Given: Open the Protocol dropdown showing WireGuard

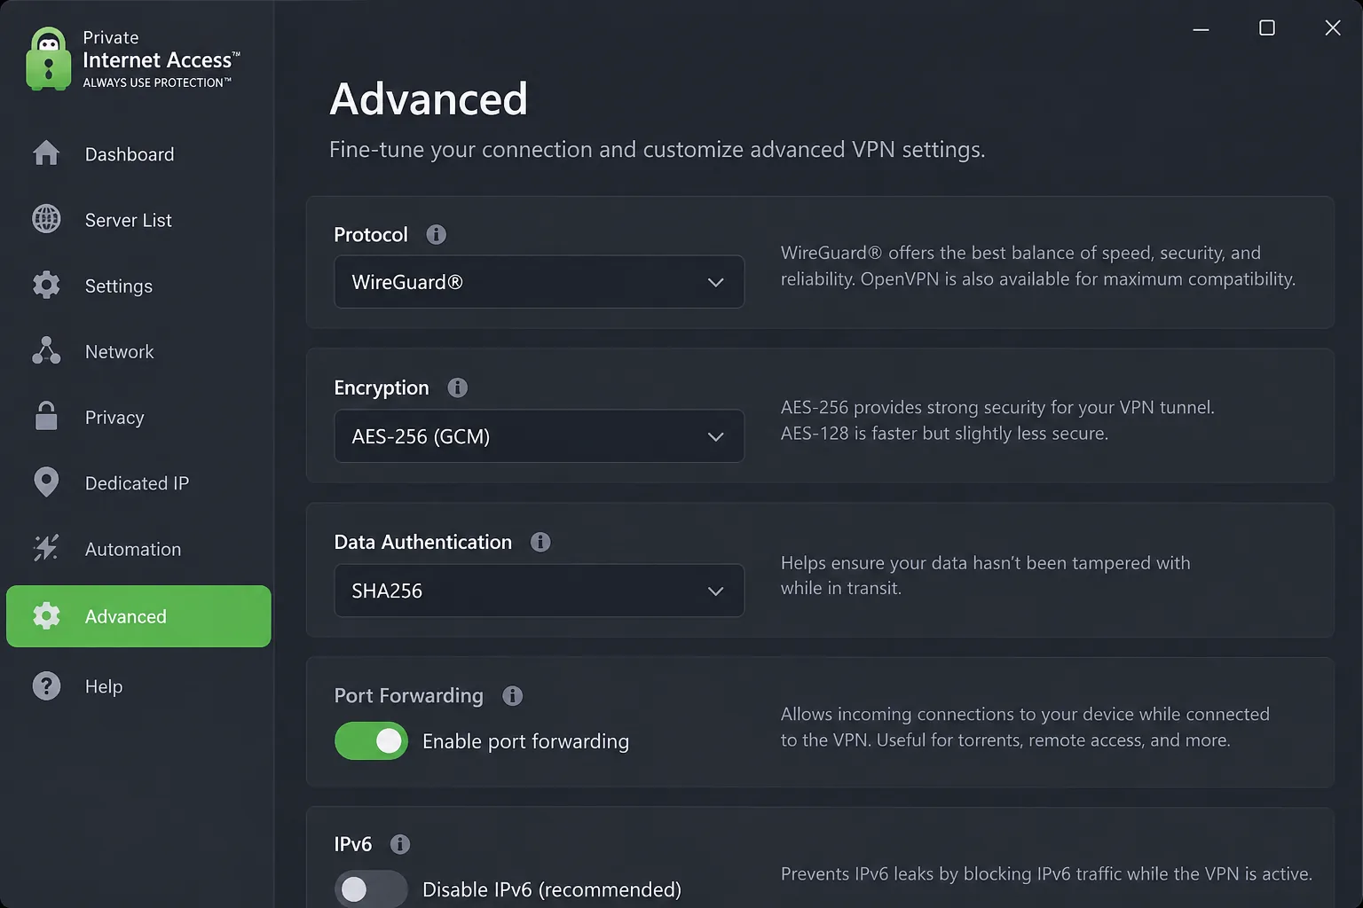Looking at the screenshot, I should [x=539, y=282].
